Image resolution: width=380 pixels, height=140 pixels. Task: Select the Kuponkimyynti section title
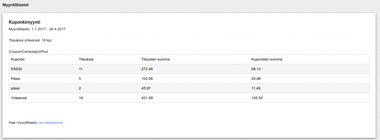[x=24, y=23]
